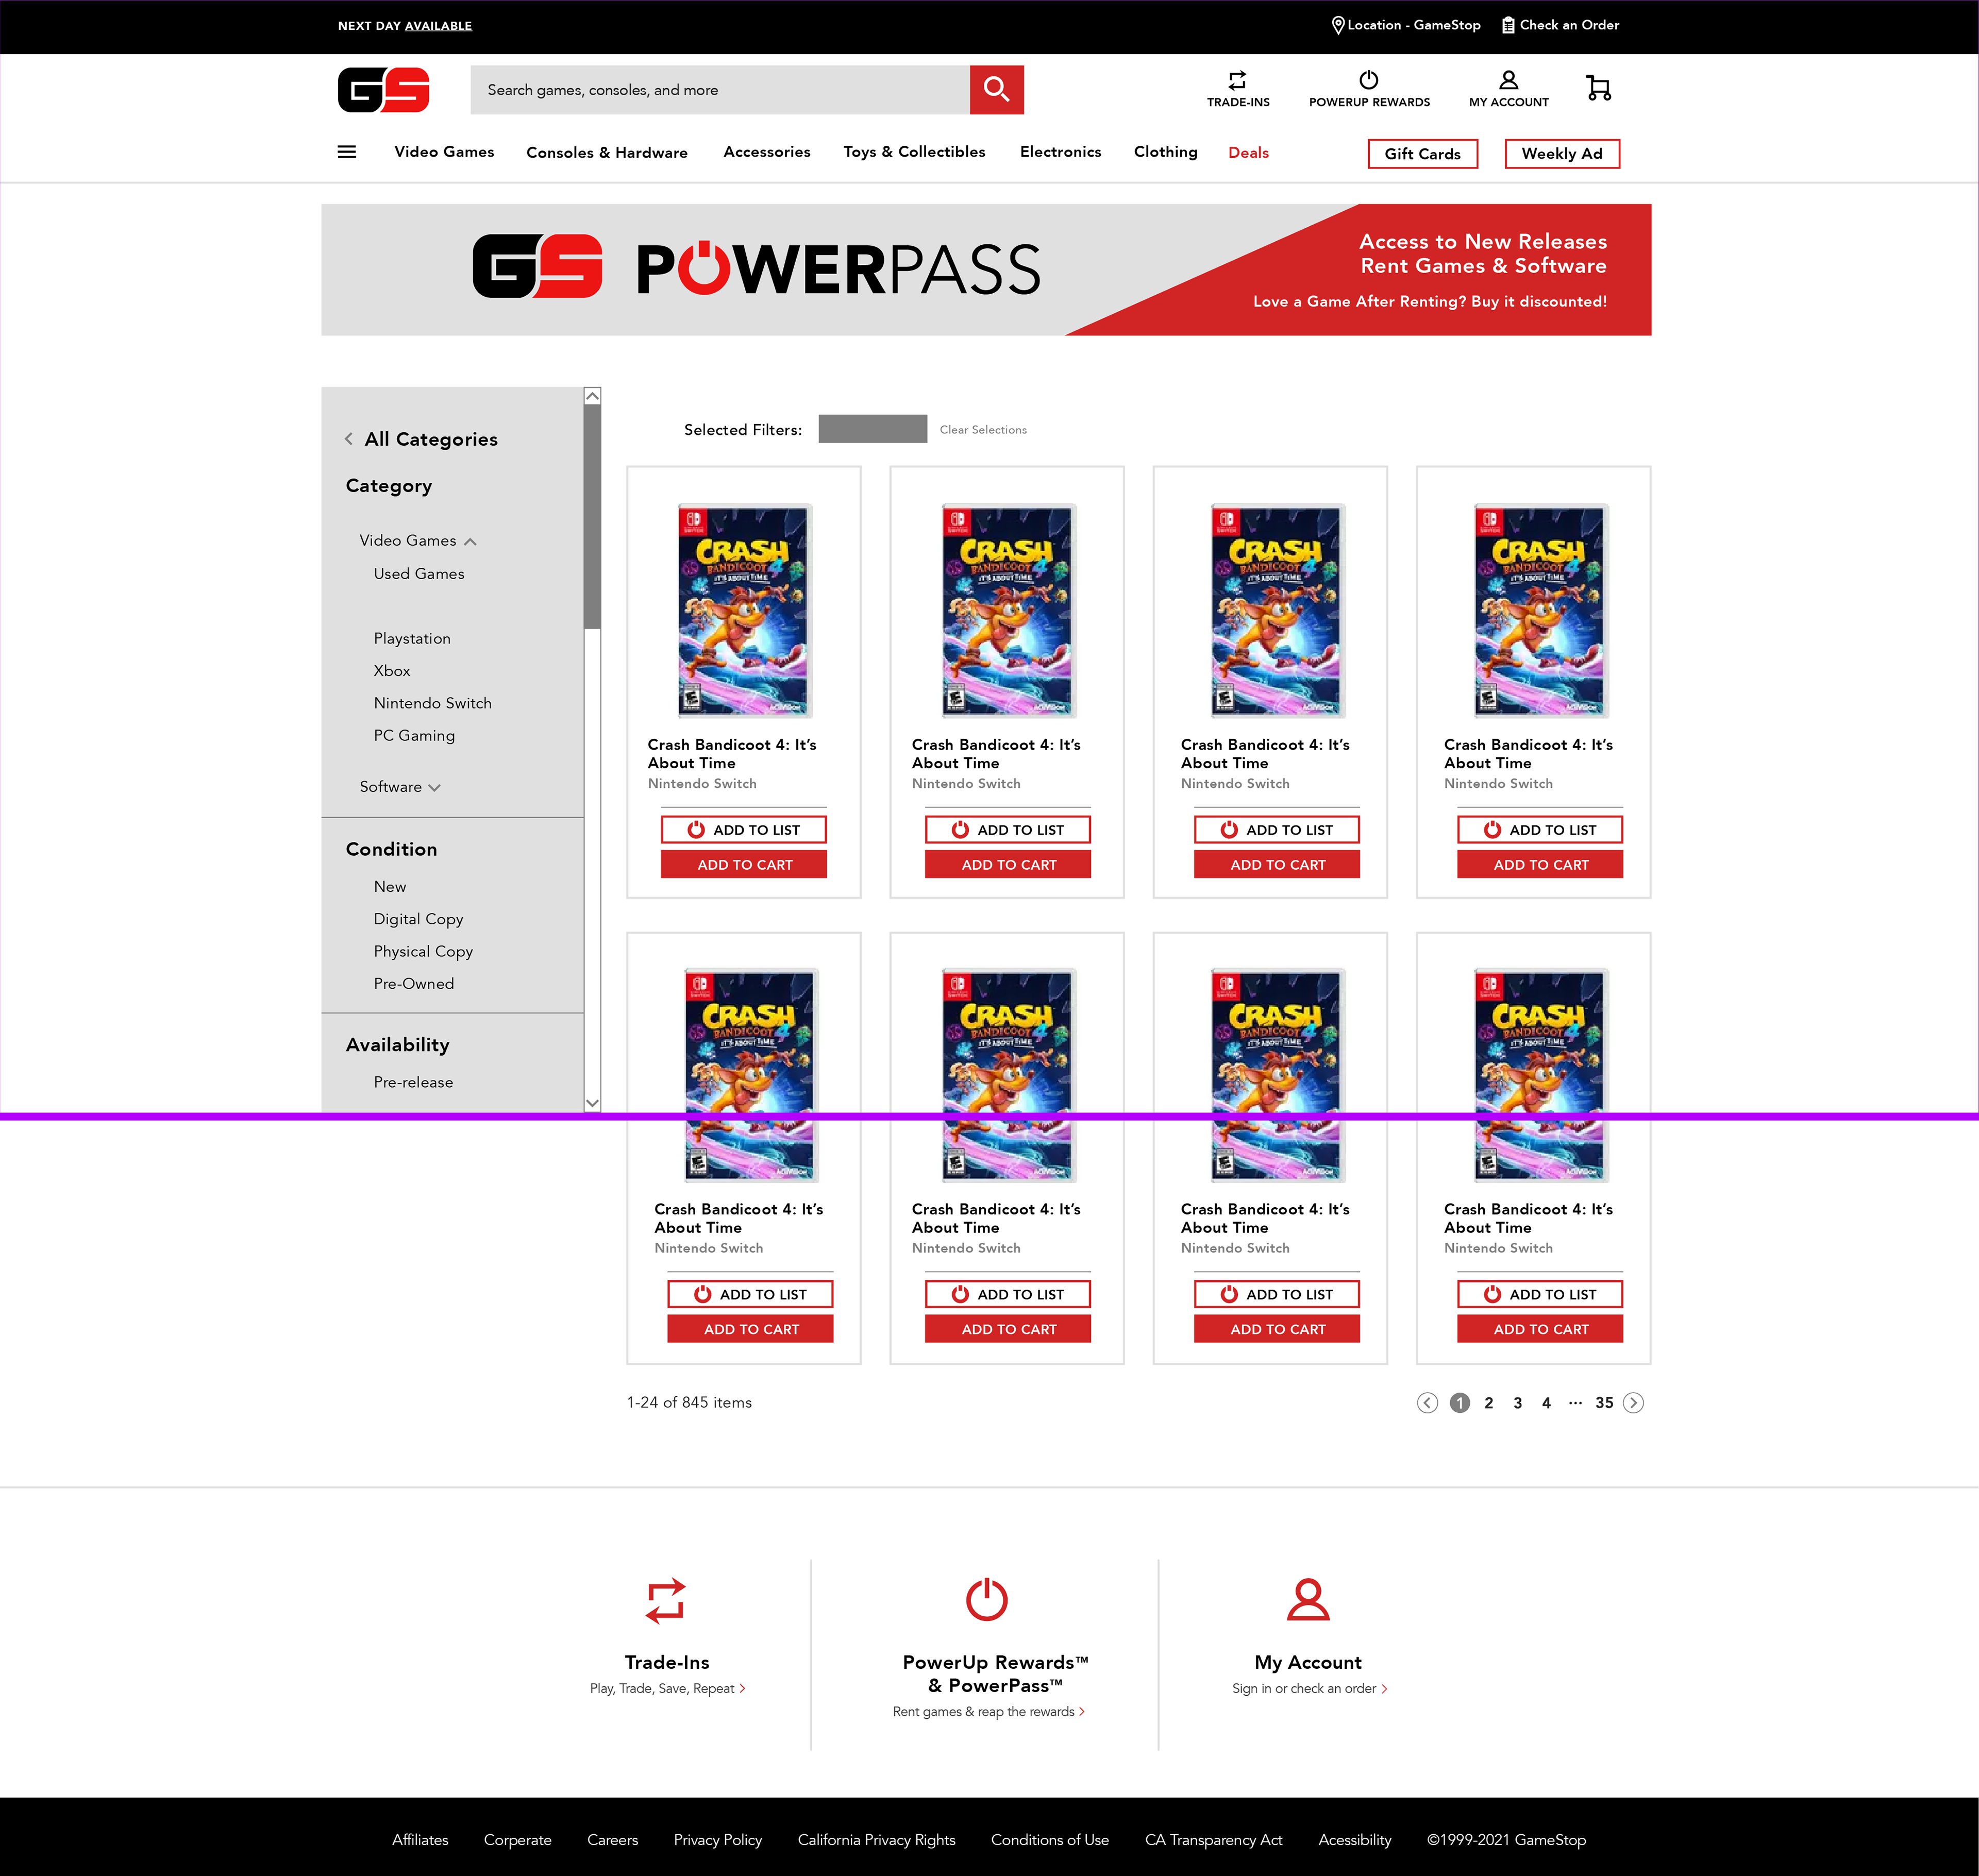Click the PowerPass banner

(986, 270)
